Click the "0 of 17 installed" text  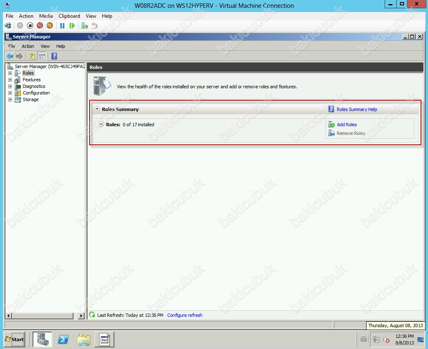pos(138,125)
